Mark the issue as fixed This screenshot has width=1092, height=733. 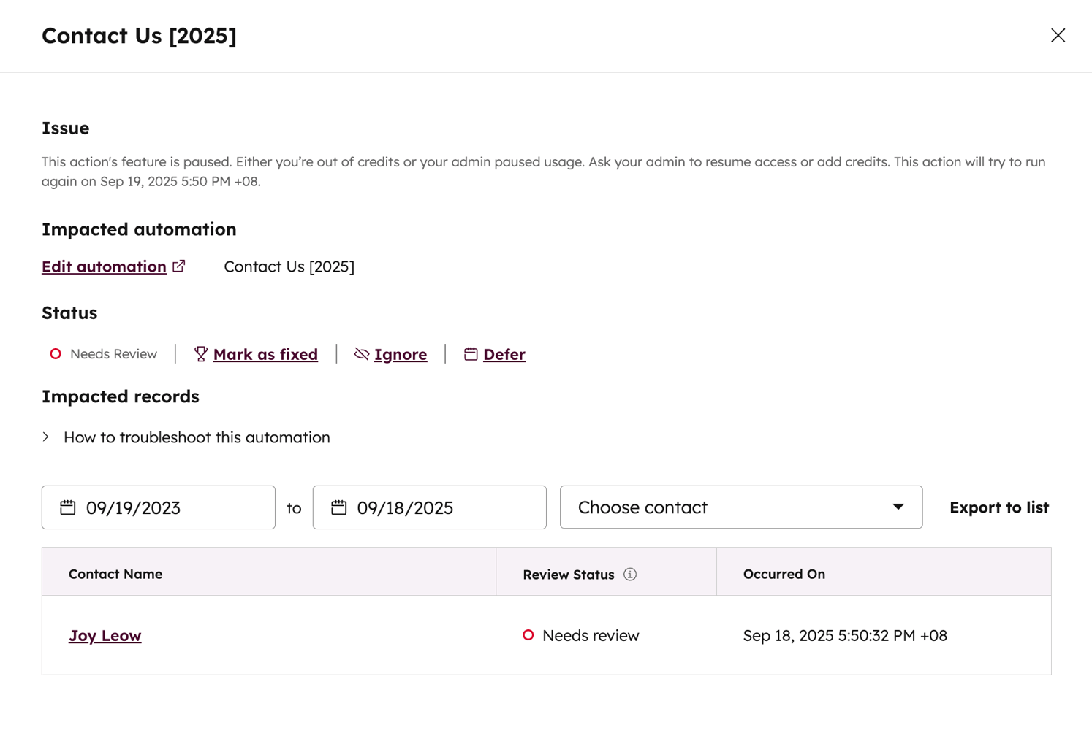coord(265,354)
